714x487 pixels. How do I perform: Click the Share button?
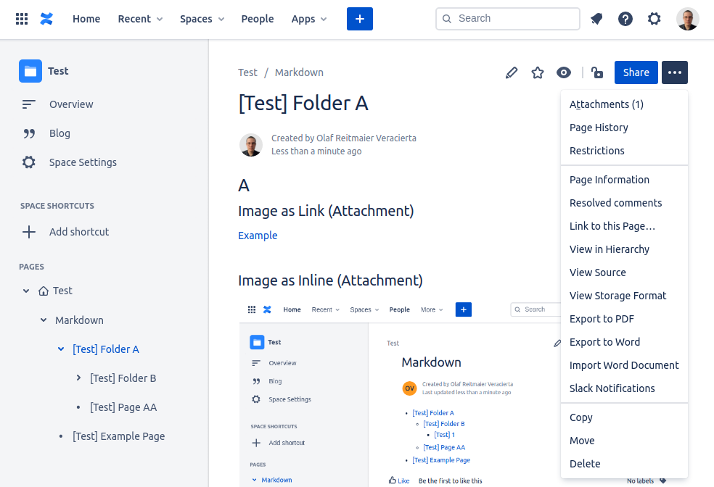tap(636, 72)
